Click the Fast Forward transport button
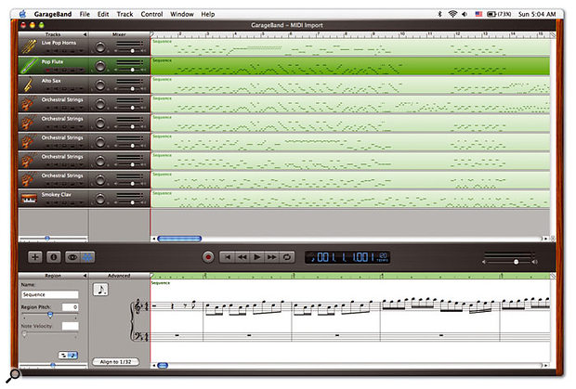576x389 pixels. point(272,257)
